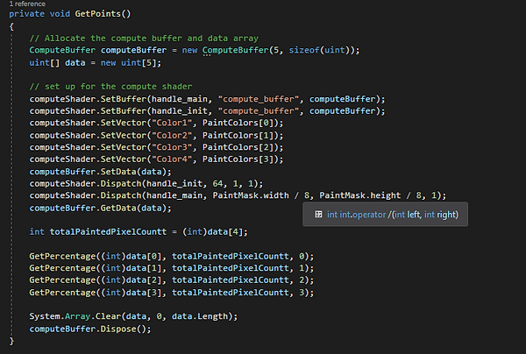This screenshot has height=354, width=526.
Task: Click the 'private' keyword
Action: [x=26, y=14]
